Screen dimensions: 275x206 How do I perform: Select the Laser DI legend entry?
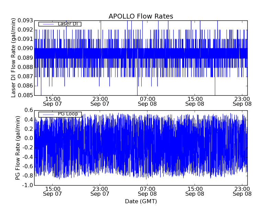click(60, 24)
